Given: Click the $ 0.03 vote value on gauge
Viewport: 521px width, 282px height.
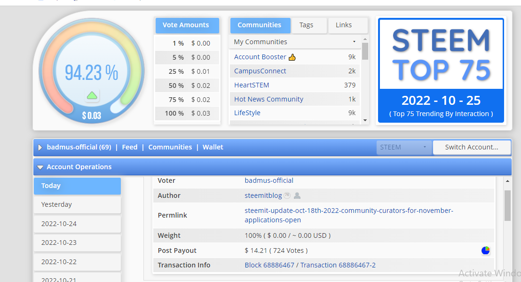Looking at the screenshot, I should coord(92,116).
